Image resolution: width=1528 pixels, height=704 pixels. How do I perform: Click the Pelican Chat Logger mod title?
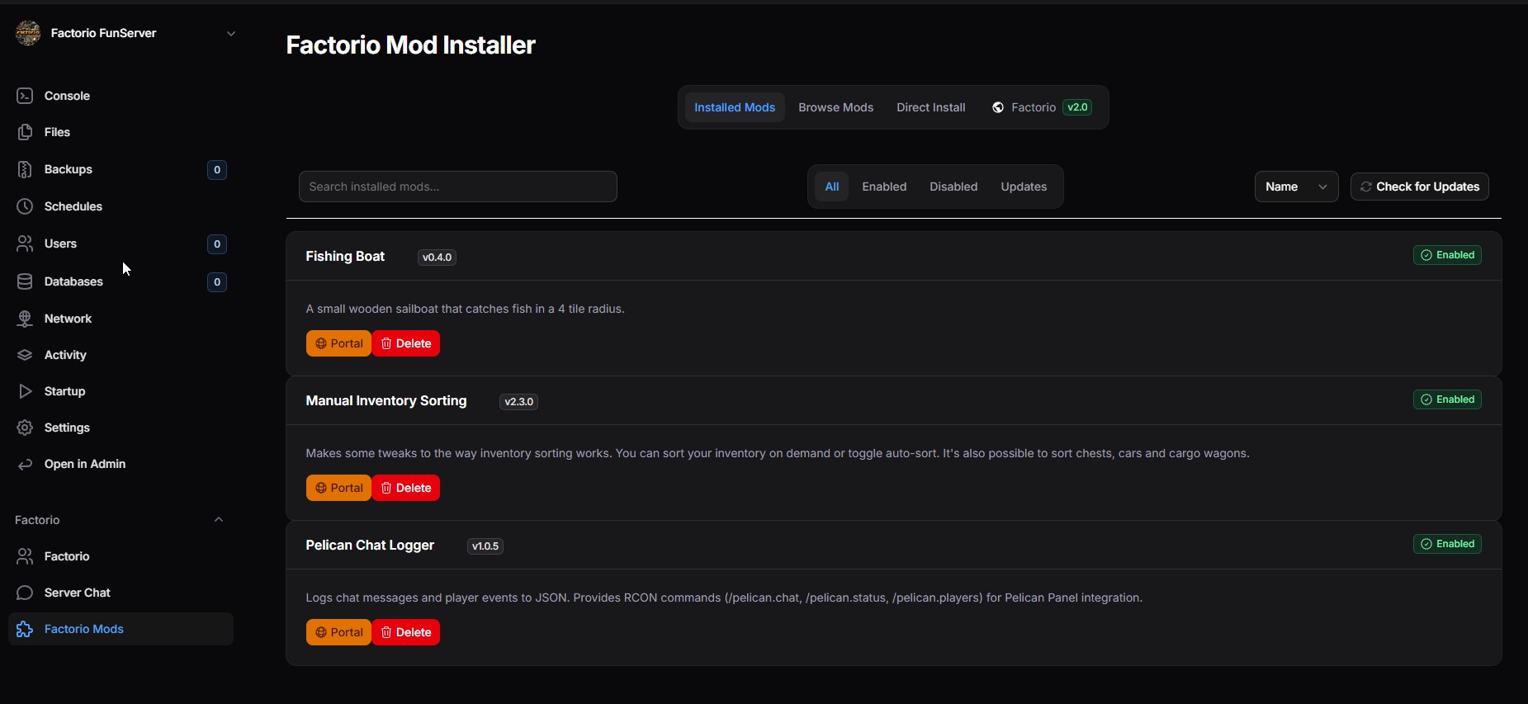click(370, 546)
